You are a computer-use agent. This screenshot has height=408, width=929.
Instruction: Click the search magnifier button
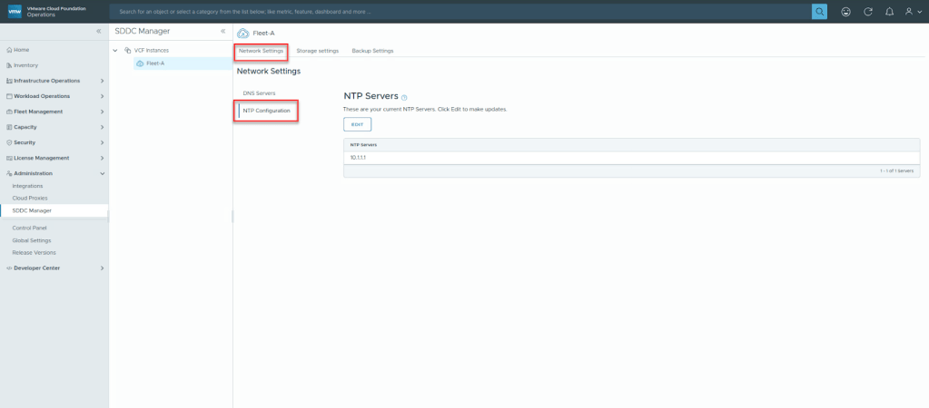click(819, 11)
